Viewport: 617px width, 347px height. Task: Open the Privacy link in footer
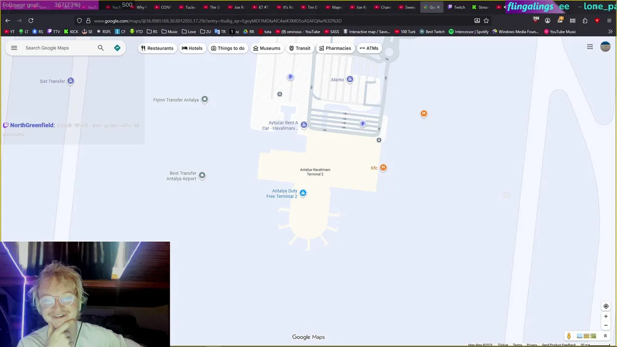(x=532, y=345)
